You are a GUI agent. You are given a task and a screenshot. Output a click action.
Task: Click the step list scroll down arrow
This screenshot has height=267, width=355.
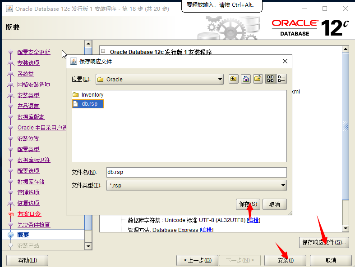pos(88,246)
